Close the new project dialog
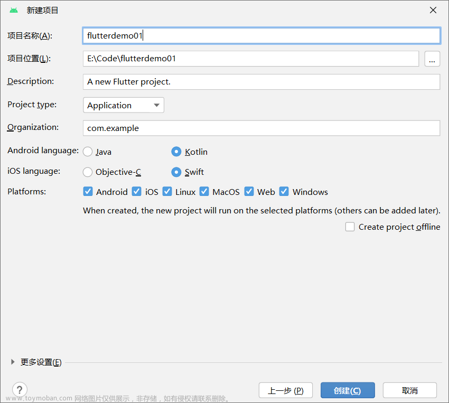Viewport: 449px width, 403px height. coord(433,11)
